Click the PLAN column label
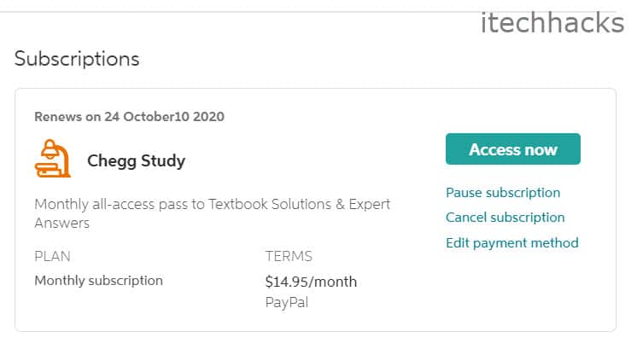The height and width of the screenshot is (355, 637). 52,256
